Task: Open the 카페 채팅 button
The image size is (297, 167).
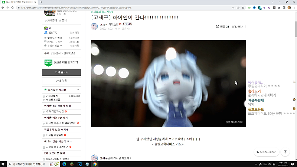Action: click(62, 81)
